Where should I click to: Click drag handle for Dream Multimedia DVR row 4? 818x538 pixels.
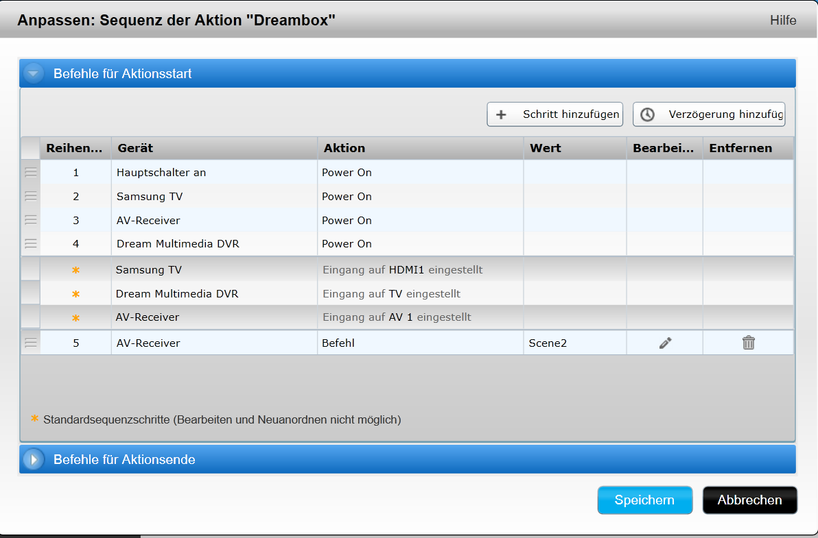coord(31,243)
